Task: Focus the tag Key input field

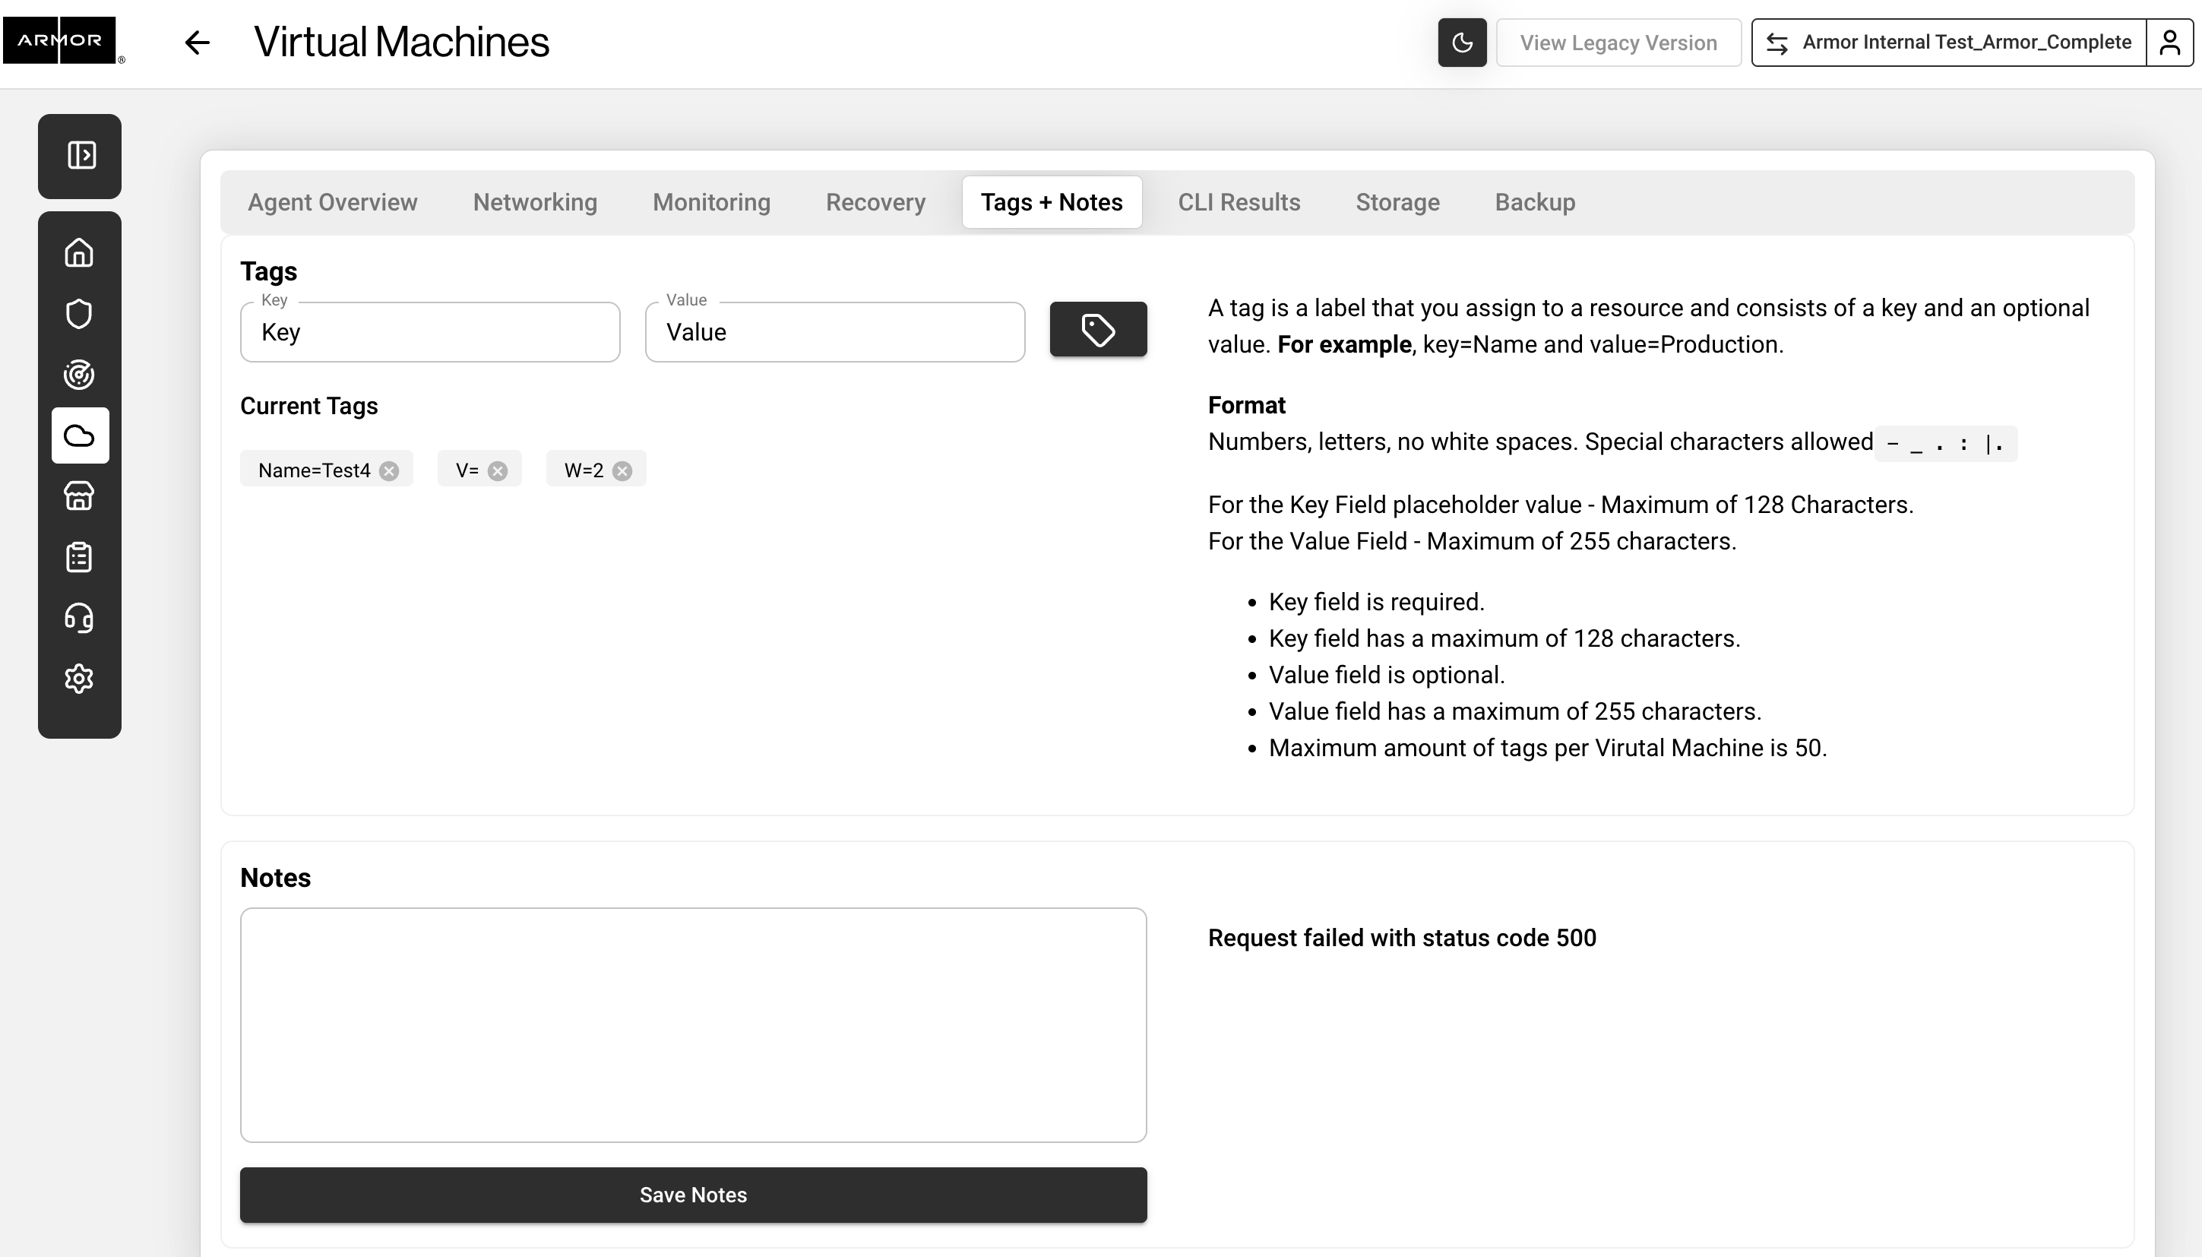Action: coord(430,332)
